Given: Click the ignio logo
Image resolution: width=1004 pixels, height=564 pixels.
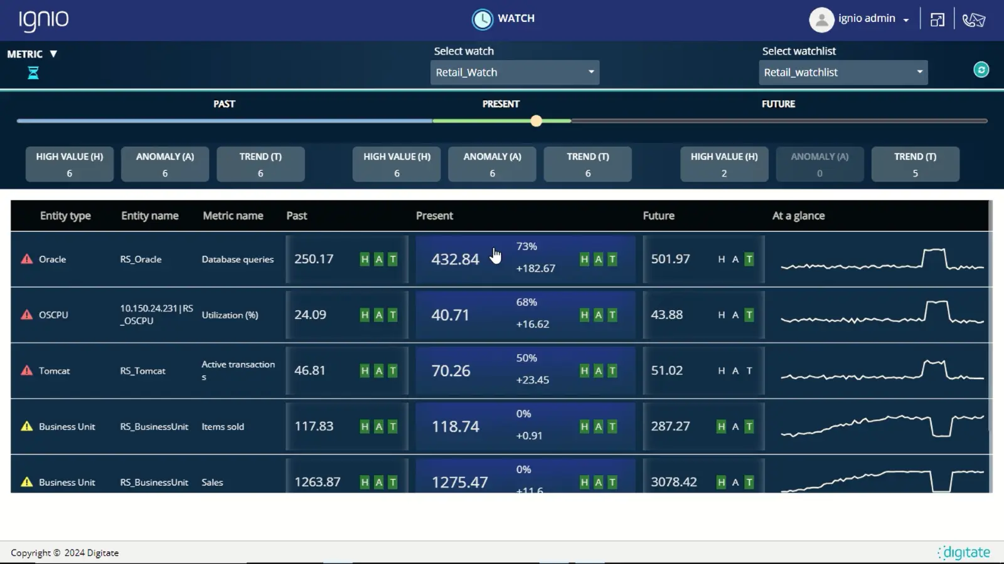Looking at the screenshot, I should click(43, 20).
